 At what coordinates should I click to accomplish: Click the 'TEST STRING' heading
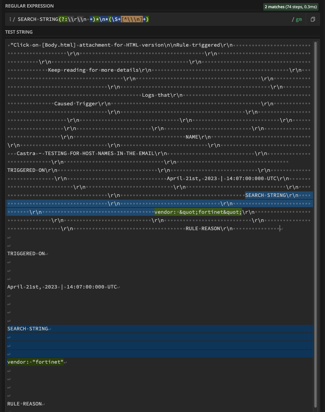click(x=19, y=32)
